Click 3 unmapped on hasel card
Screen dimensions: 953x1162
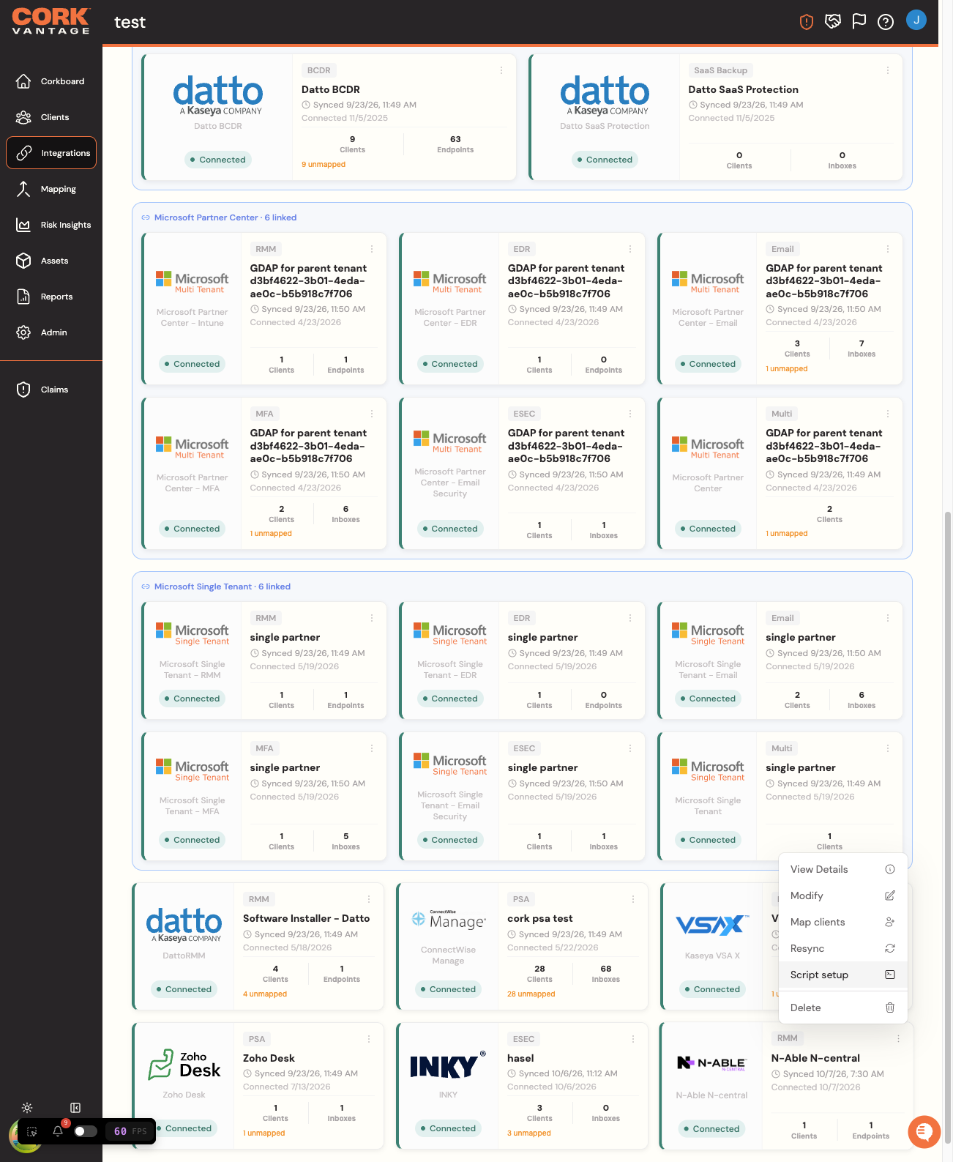tap(529, 1133)
